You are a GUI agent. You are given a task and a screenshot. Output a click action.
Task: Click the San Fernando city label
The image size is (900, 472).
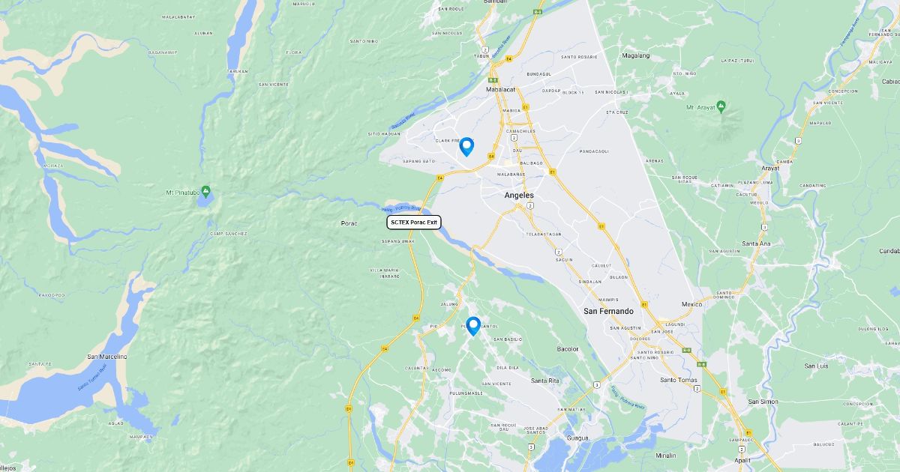tap(608, 311)
